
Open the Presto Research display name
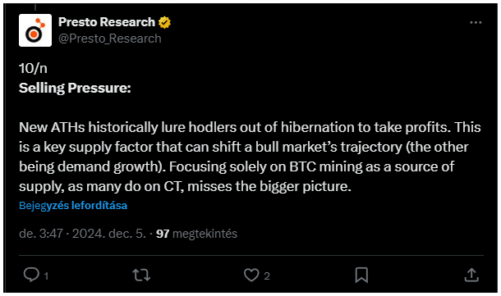coord(107,22)
